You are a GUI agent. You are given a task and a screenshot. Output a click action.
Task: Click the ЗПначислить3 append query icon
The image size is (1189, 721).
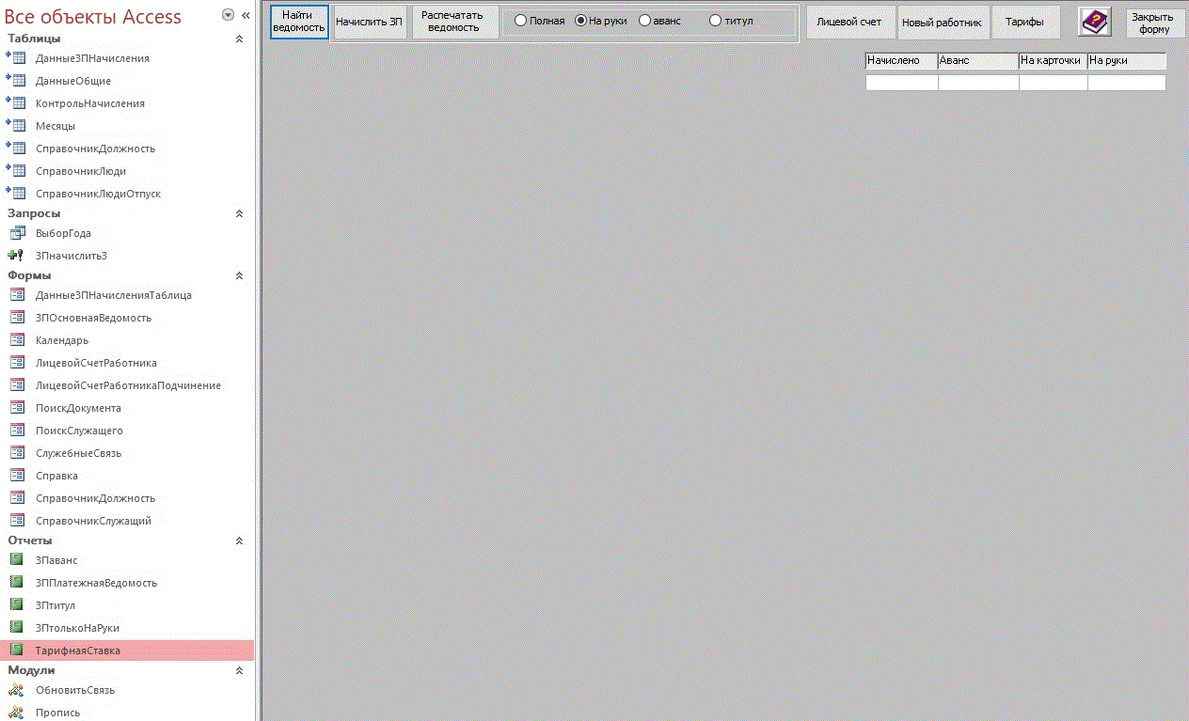[x=16, y=256]
